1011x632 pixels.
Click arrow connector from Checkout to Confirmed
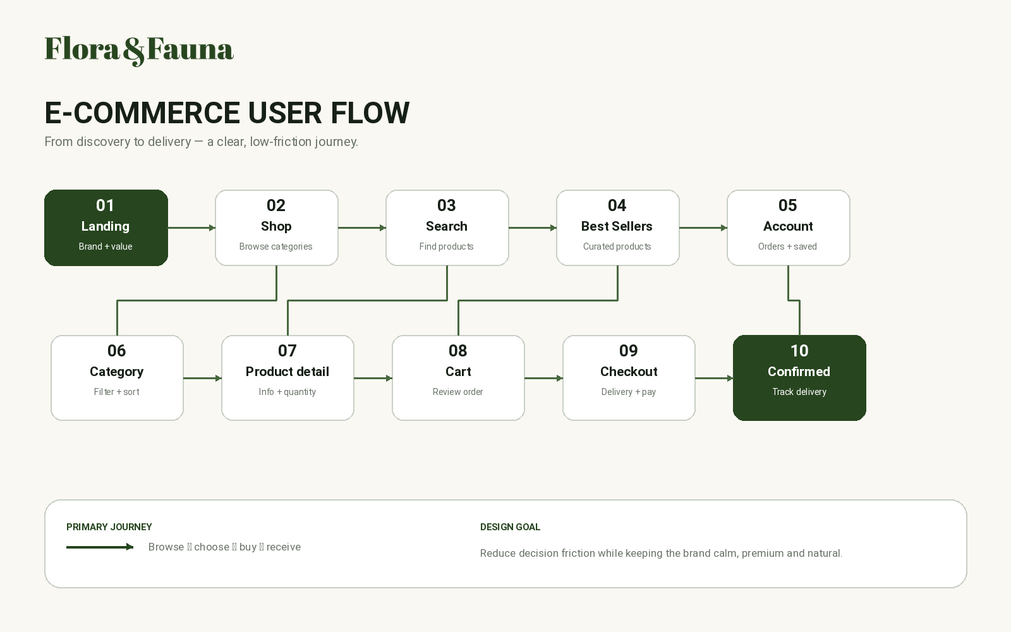(715, 378)
